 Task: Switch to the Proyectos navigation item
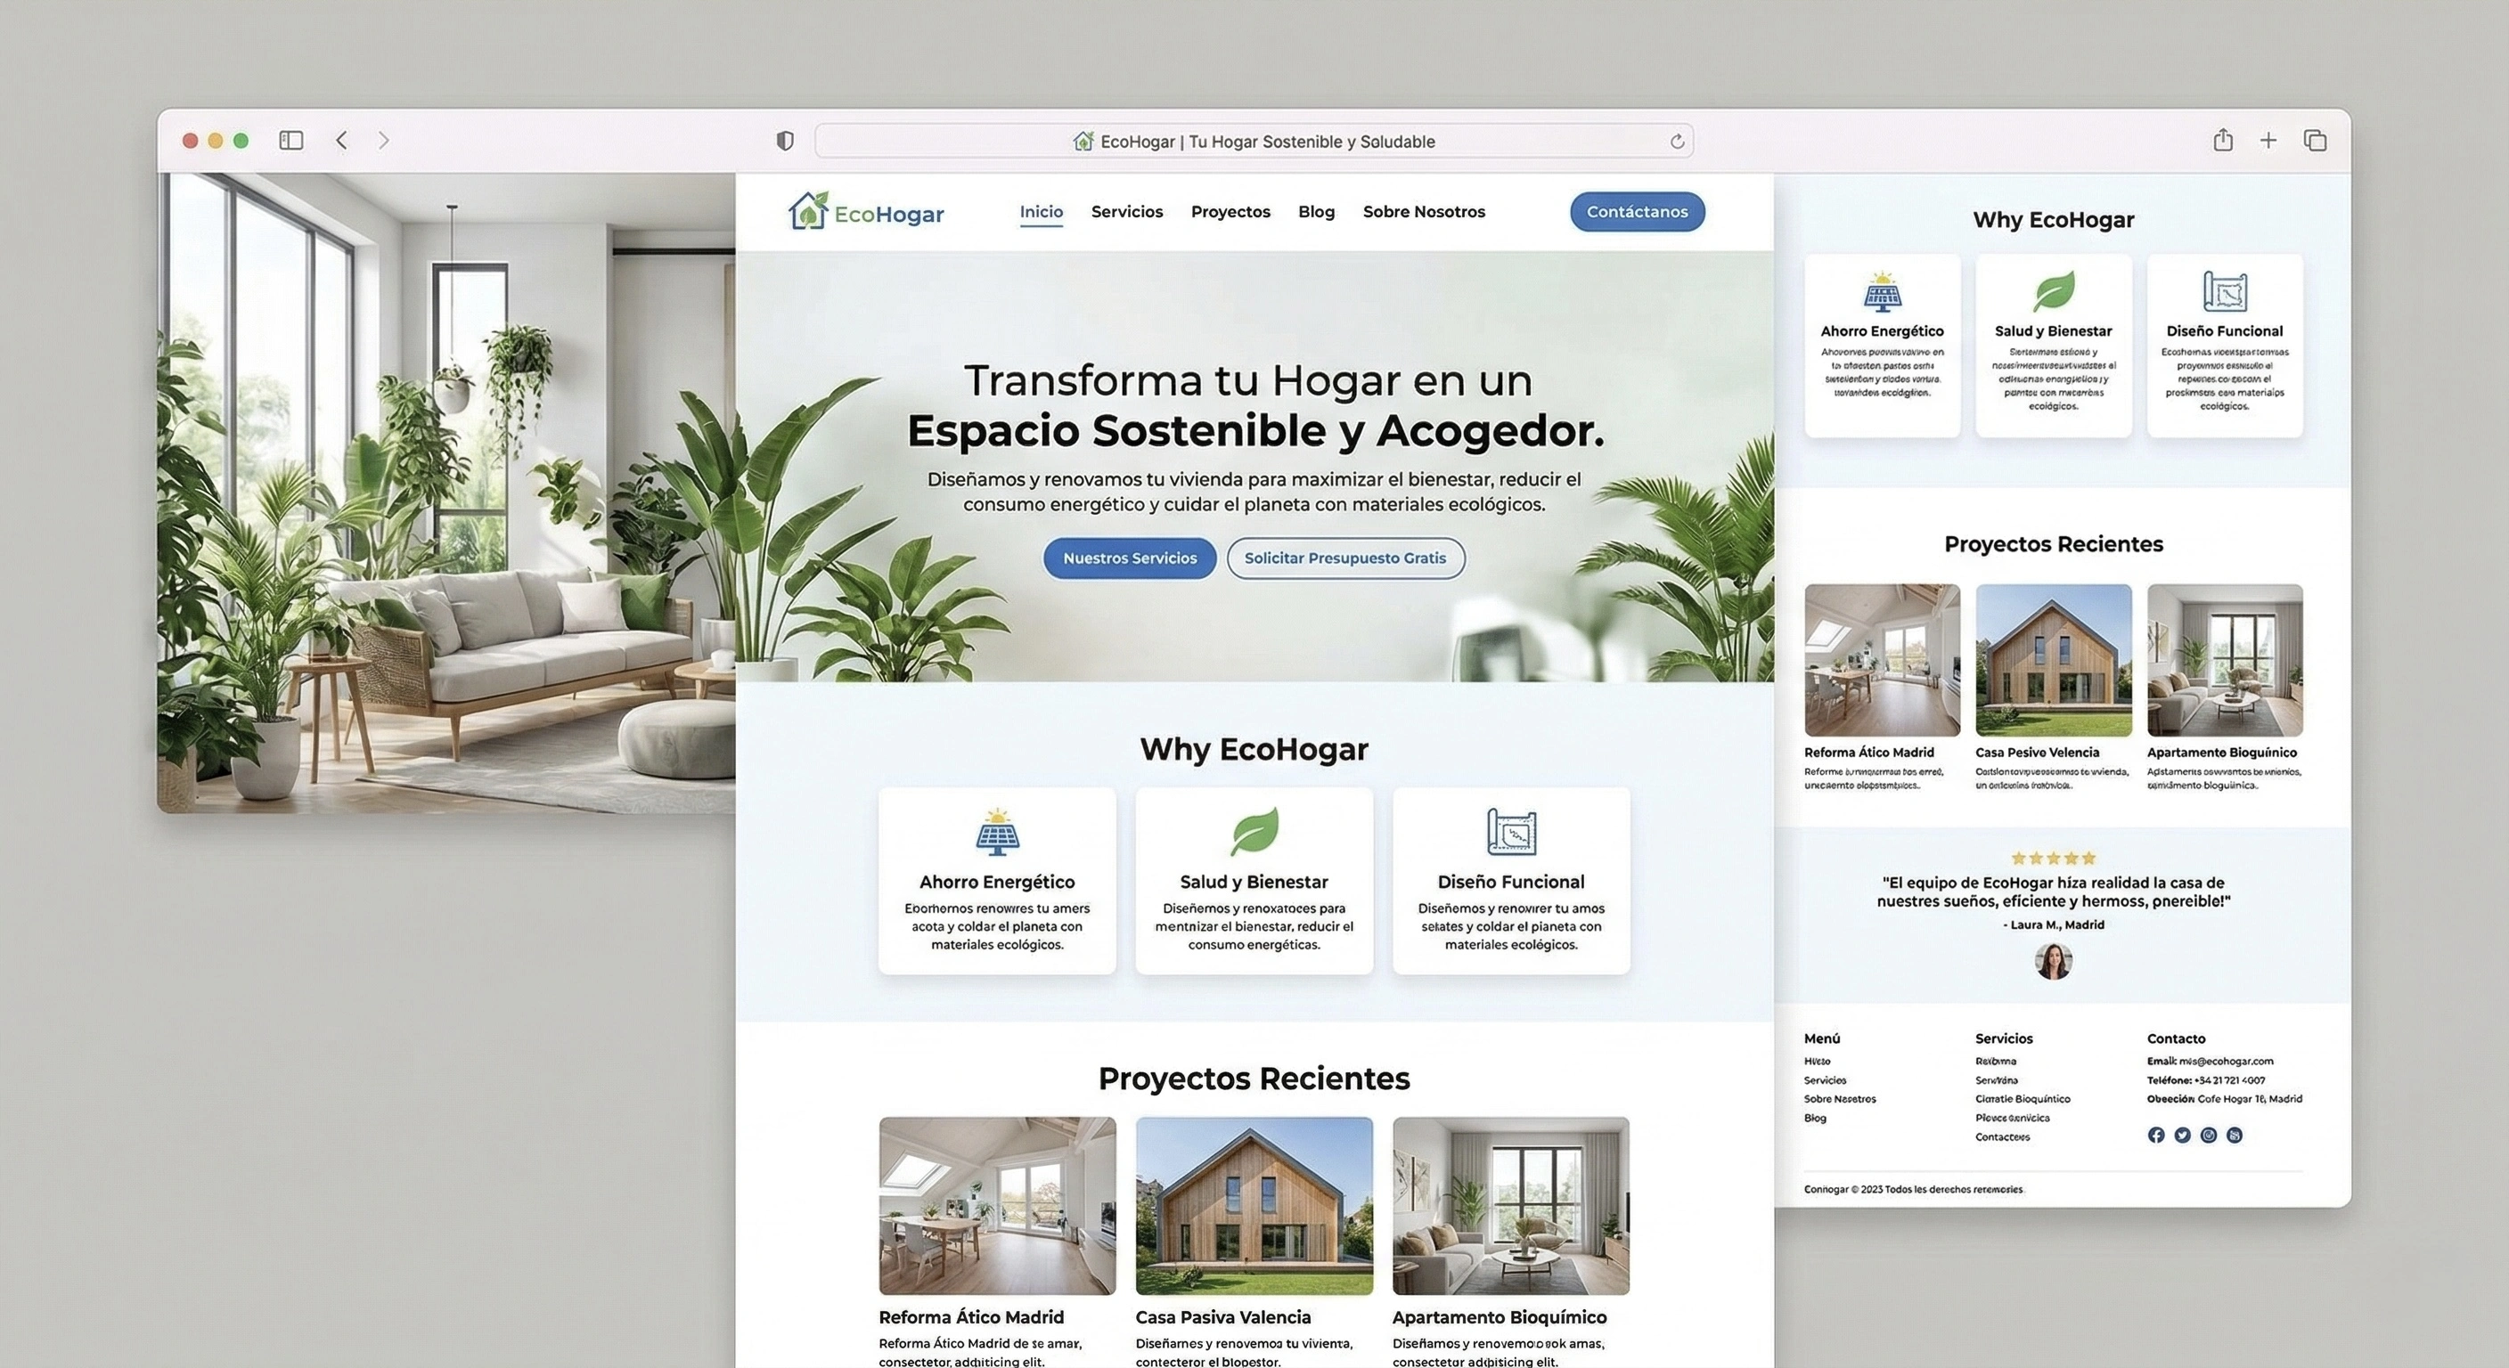tap(1230, 211)
